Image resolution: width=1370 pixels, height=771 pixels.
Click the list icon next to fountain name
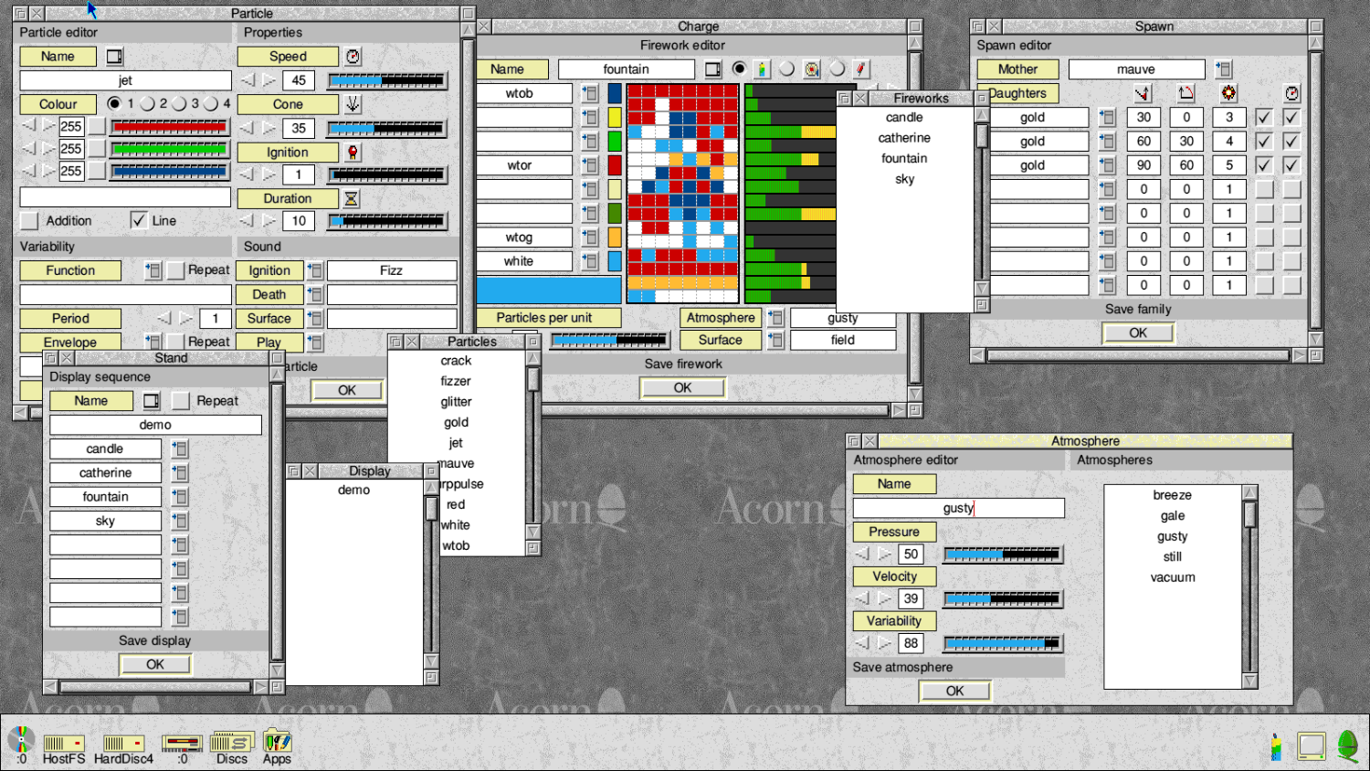pyautogui.click(x=713, y=69)
